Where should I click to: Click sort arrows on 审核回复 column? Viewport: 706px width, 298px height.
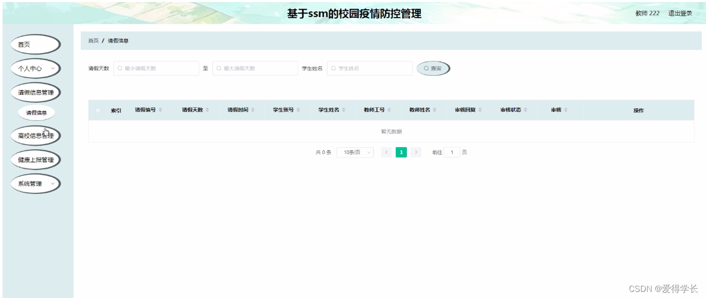480,110
